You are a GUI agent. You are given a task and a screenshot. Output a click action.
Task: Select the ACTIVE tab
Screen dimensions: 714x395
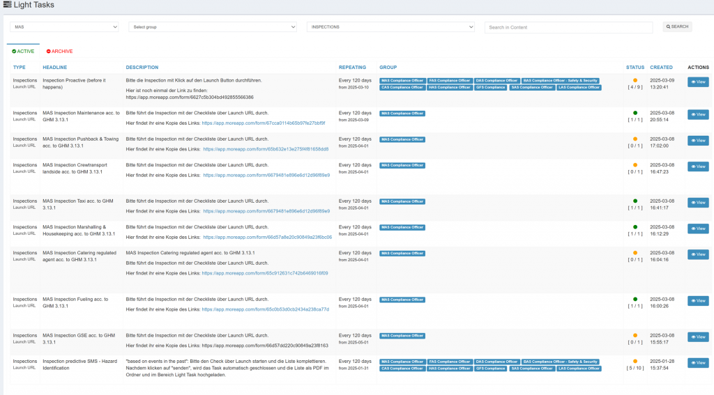click(x=23, y=51)
